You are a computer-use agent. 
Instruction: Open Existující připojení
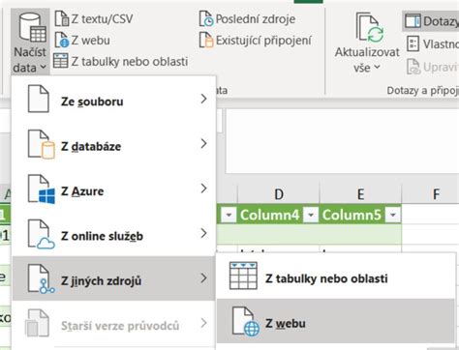(256, 41)
